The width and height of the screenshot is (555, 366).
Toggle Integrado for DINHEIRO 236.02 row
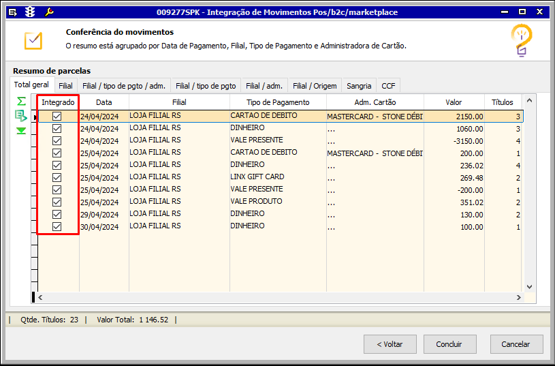pos(57,166)
